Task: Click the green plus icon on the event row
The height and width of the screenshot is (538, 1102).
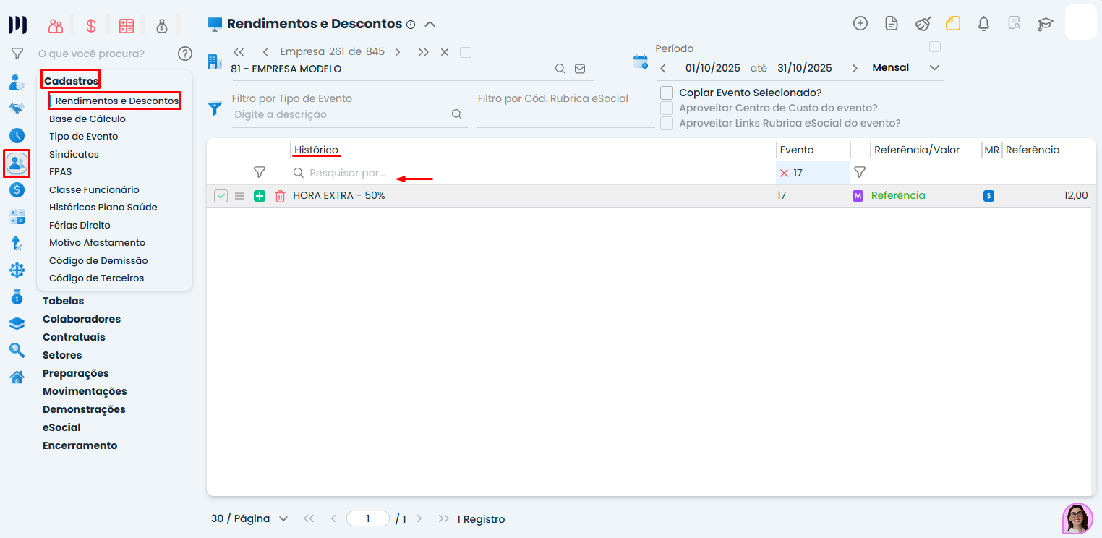Action: coord(260,196)
